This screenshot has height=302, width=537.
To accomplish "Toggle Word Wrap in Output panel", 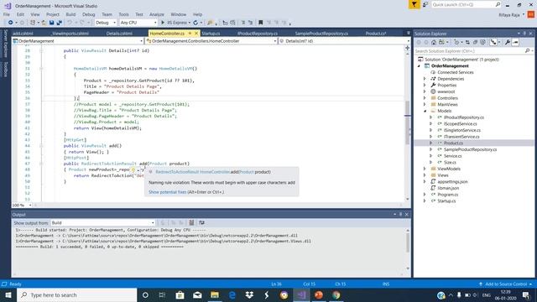I will [x=201, y=223].
